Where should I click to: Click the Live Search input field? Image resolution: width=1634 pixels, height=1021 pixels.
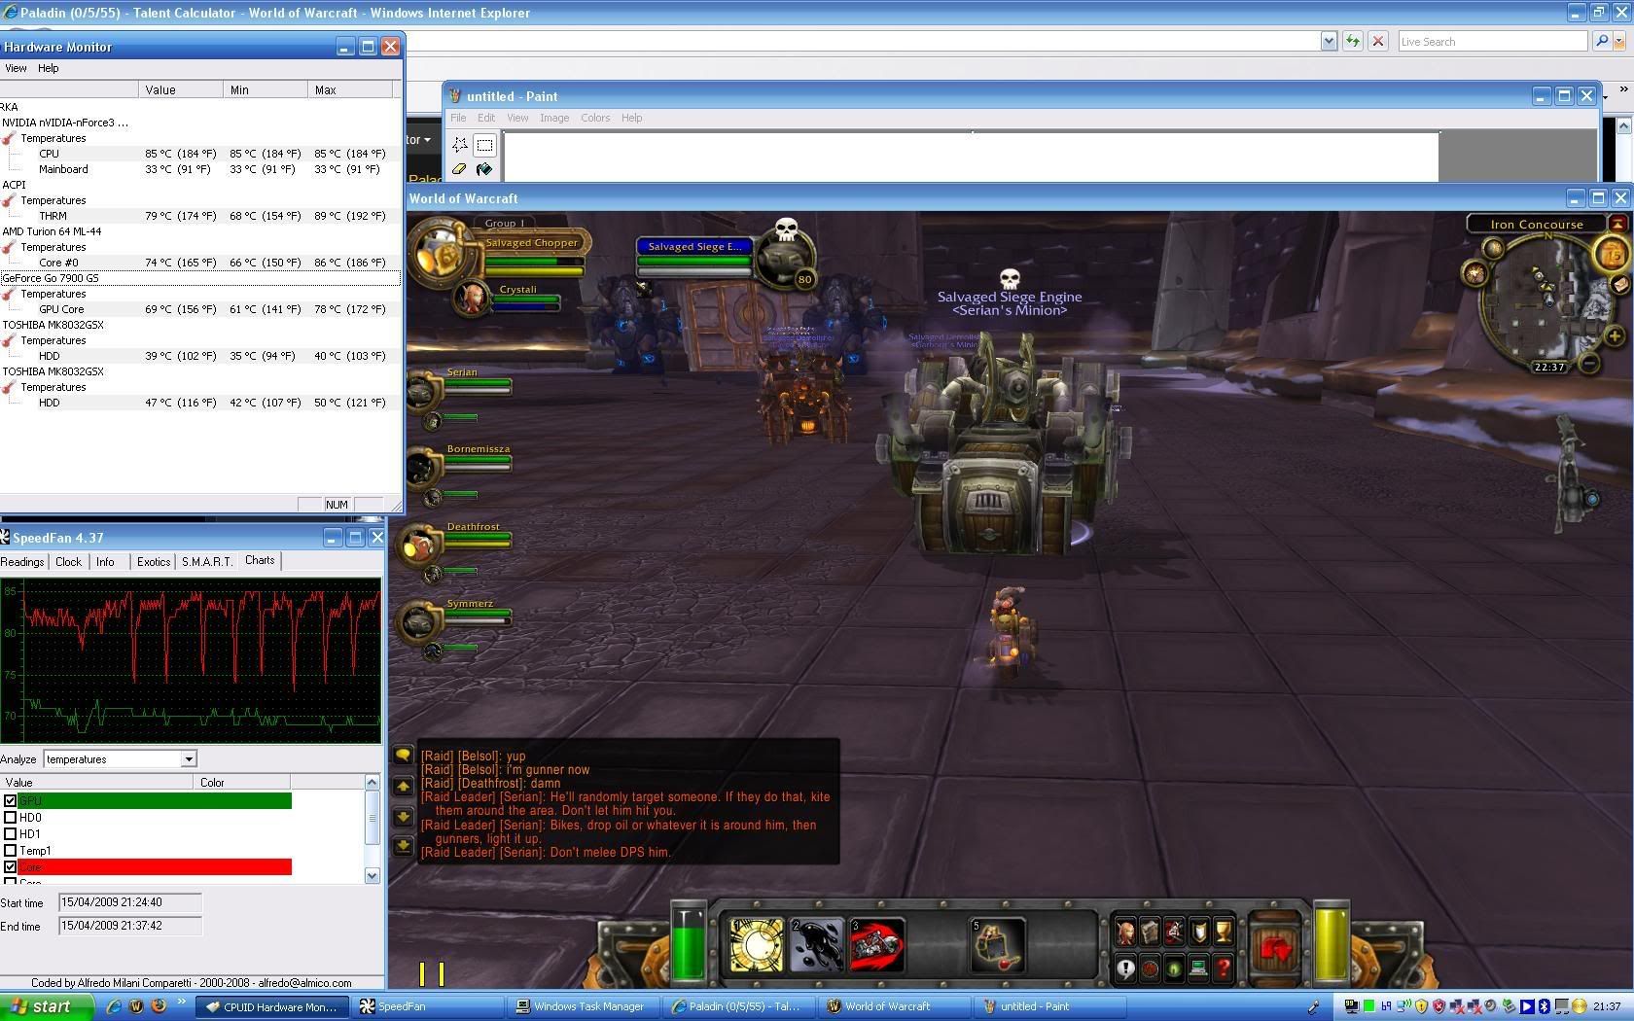point(1492,41)
